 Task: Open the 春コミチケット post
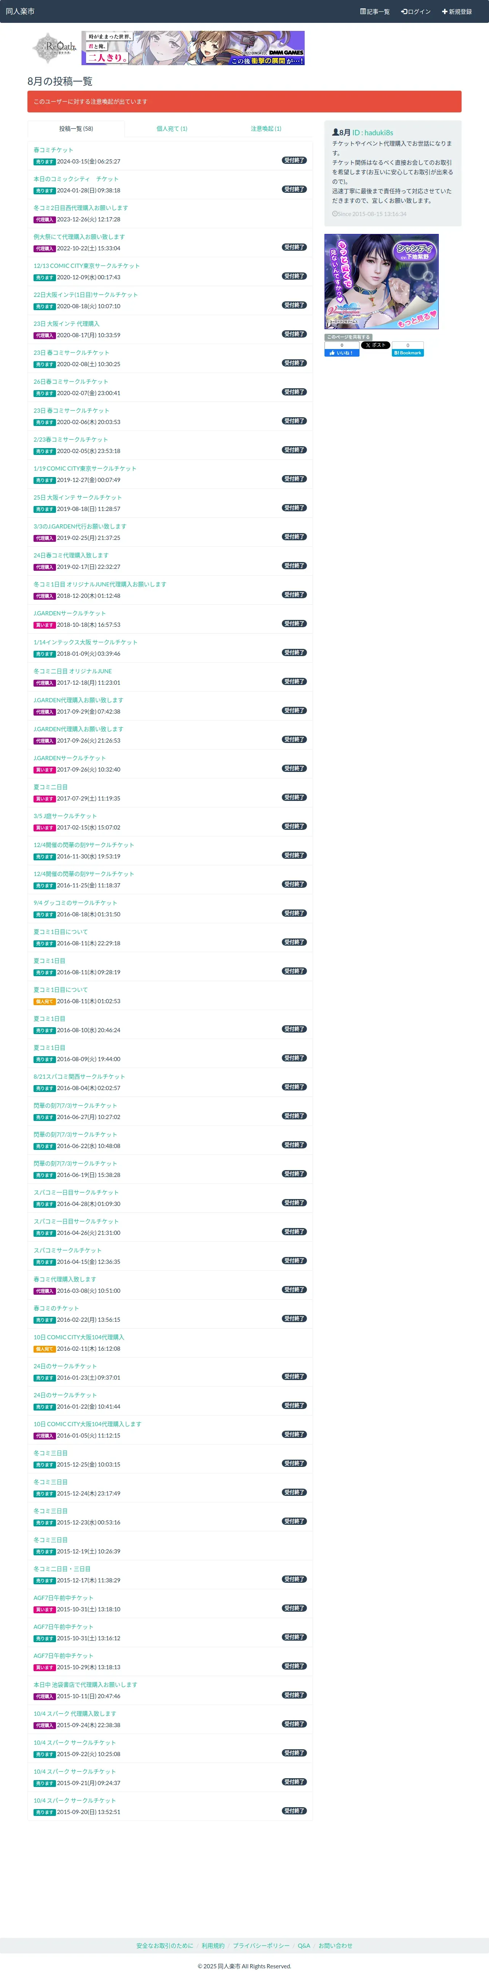(x=53, y=150)
